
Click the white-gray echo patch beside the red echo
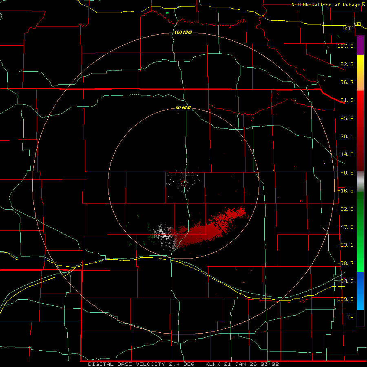[164, 233]
